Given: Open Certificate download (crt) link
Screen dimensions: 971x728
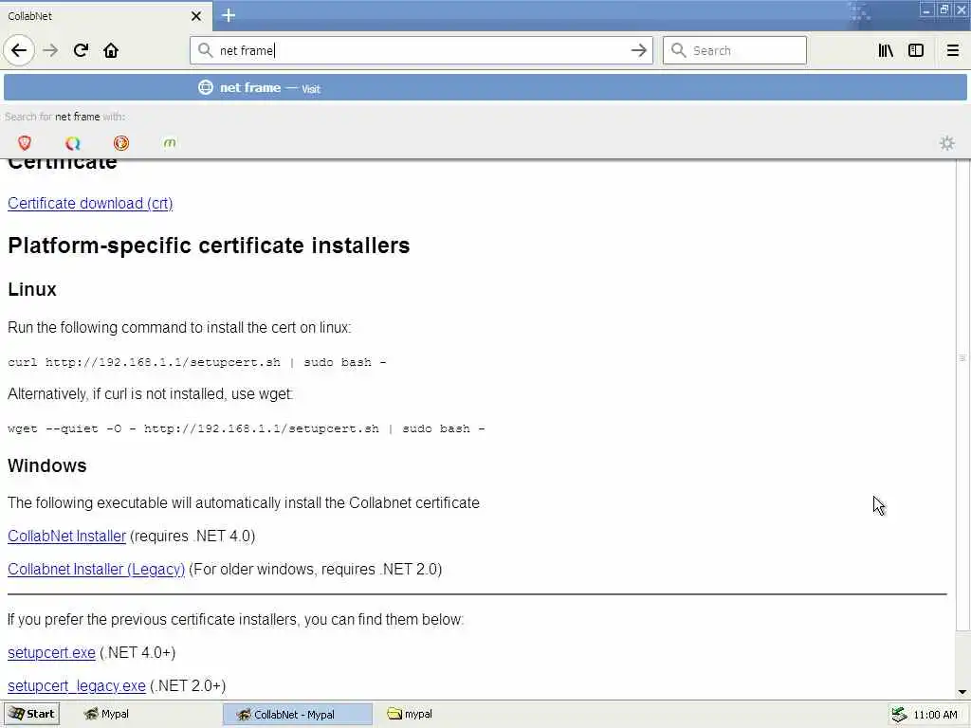Looking at the screenshot, I should click(x=90, y=203).
